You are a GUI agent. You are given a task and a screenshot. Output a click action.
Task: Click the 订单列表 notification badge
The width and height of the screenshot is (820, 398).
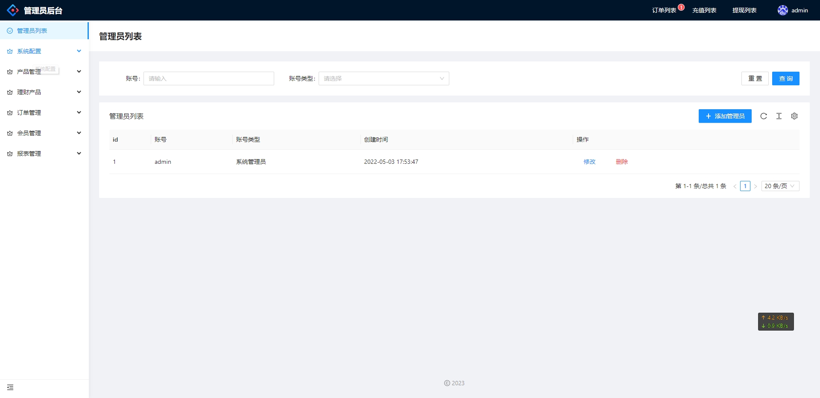(x=682, y=7)
